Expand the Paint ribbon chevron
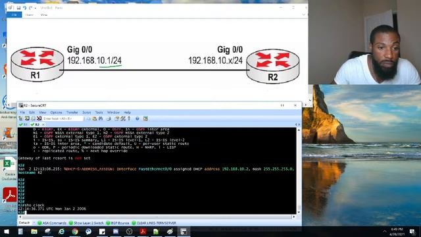The image size is (421, 237). pyautogui.click(x=304, y=14)
